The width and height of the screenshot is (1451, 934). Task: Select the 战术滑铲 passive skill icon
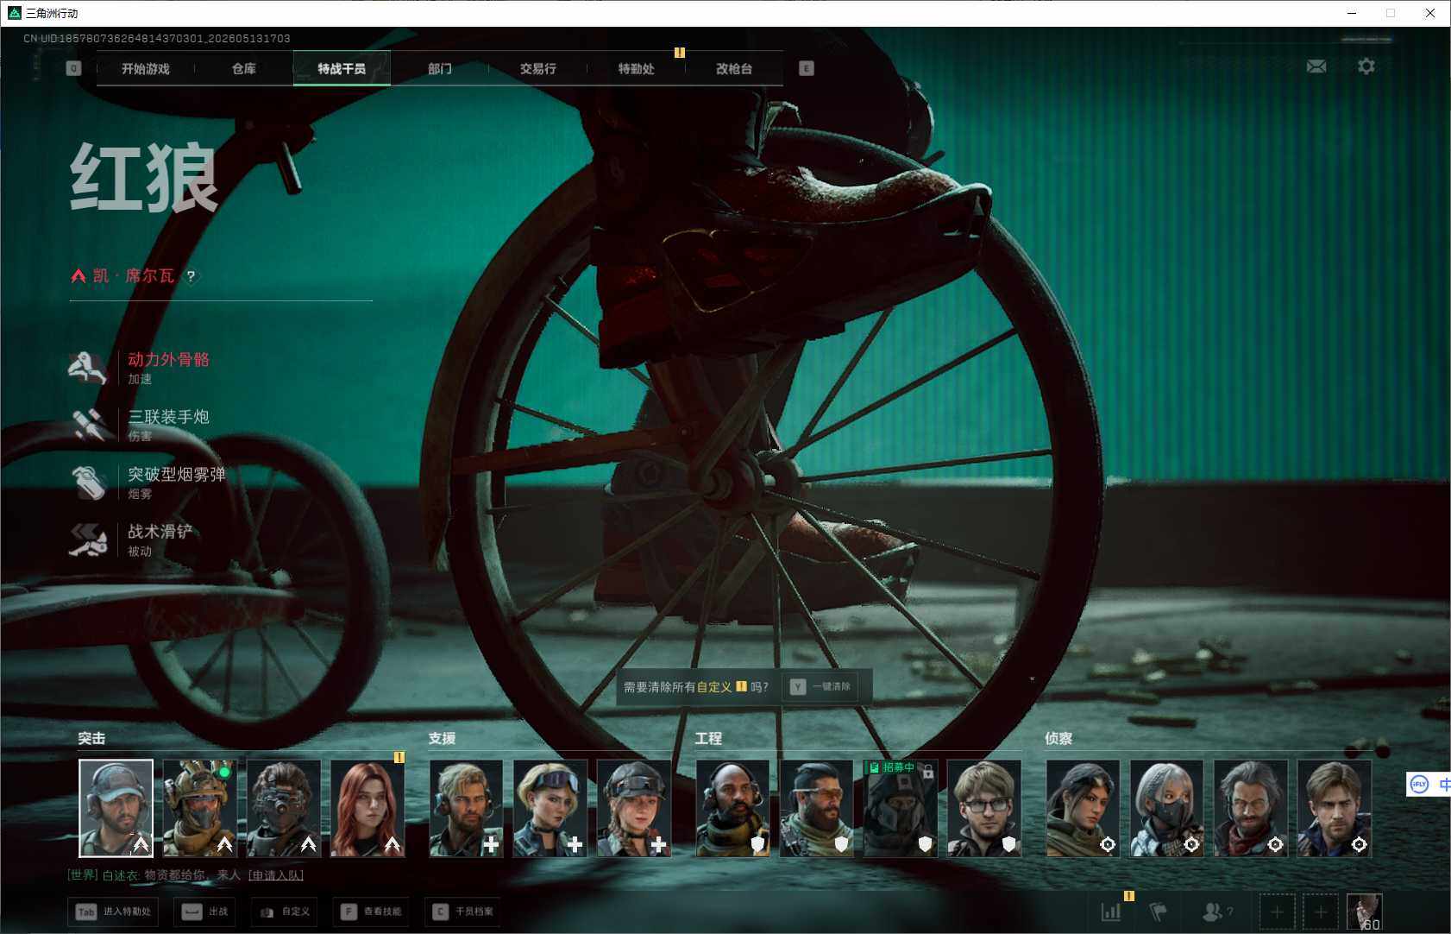pyautogui.click(x=88, y=540)
